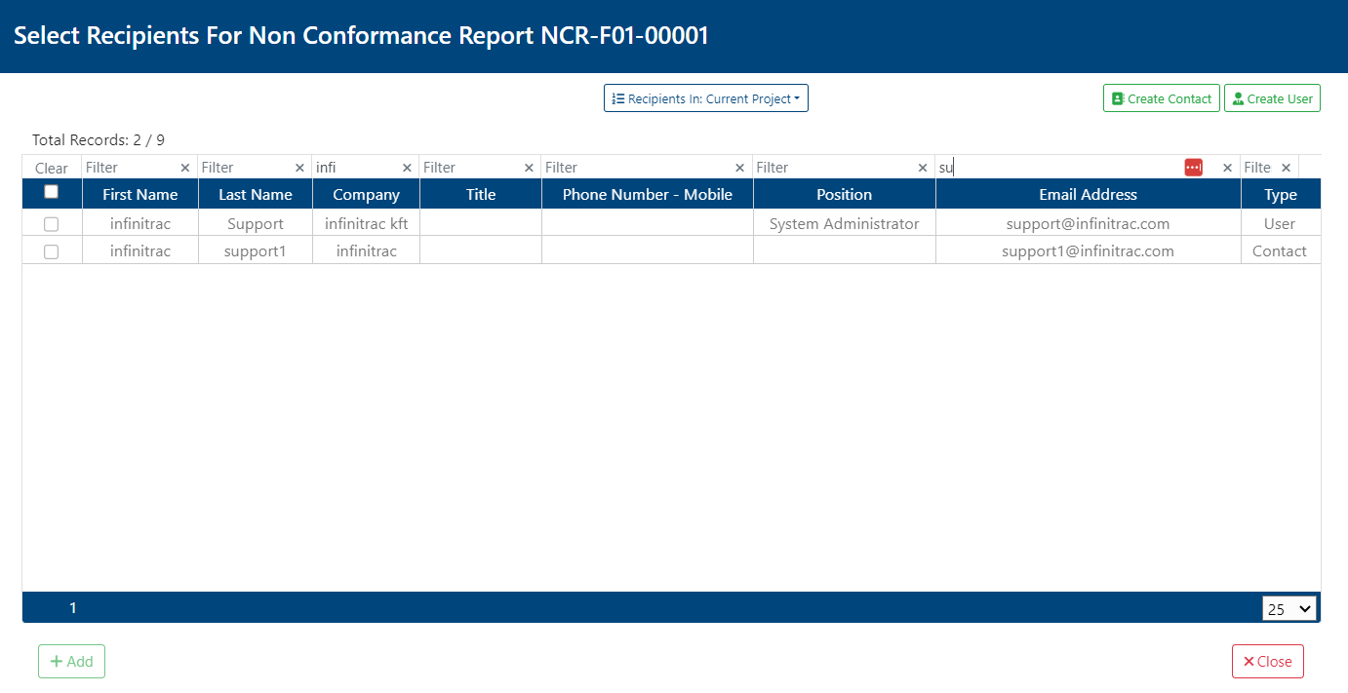Sort by the Company column header
The width and height of the screenshot is (1348, 693).
[367, 194]
